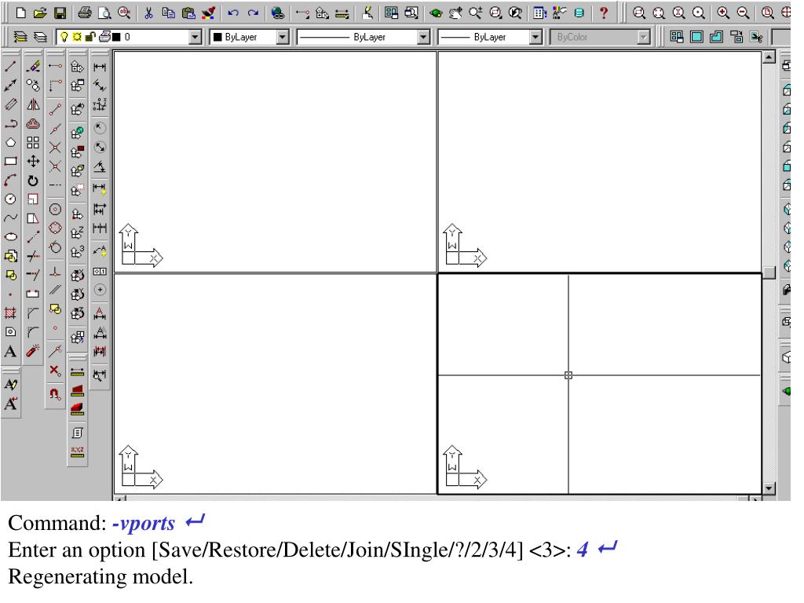The height and width of the screenshot is (603, 804).
Task: Toggle layer on/off lightbulb icon
Action: (64, 37)
